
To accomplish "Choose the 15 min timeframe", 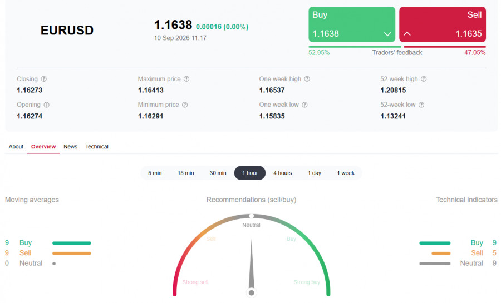I will click(x=185, y=173).
